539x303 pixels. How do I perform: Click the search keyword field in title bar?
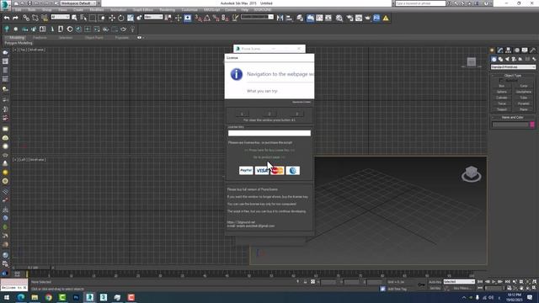pos(420,3)
